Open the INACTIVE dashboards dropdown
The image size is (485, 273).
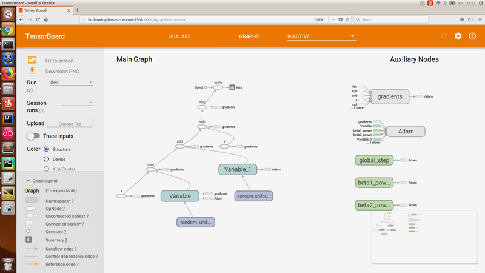(x=322, y=36)
